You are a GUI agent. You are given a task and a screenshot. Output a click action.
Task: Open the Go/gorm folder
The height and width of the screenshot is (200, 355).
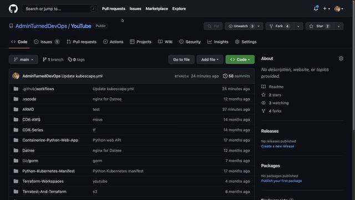[x=31, y=161]
